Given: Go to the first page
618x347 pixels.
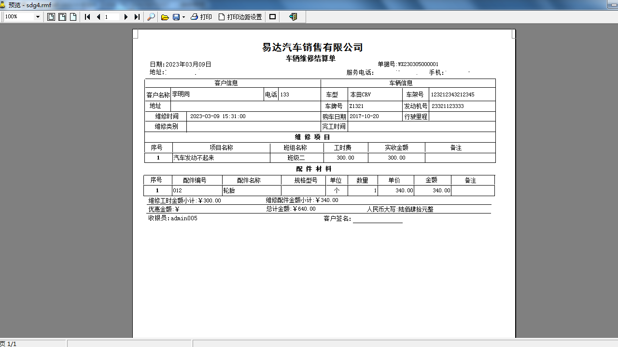Looking at the screenshot, I should click(x=87, y=17).
